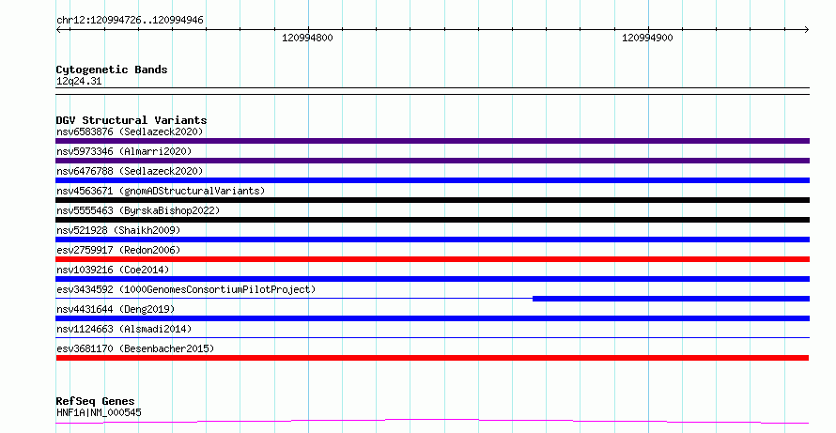Open nsv5555463 (ByrskaBishop2022) label
This screenshot has height=433, width=836.
138,210
